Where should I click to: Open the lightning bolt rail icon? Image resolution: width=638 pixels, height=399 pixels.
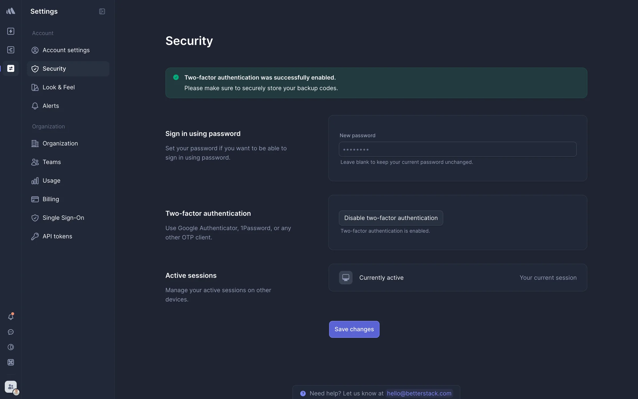pyautogui.click(x=11, y=31)
